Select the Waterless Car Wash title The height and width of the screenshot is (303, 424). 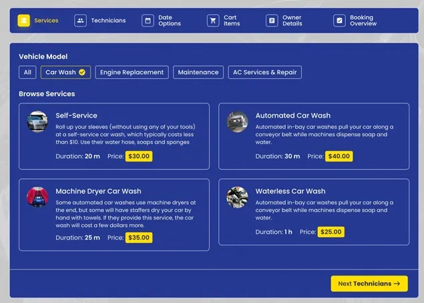(x=290, y=191)
